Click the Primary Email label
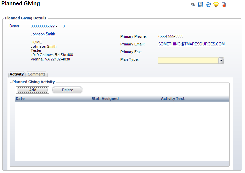The width and height of the screenshot is (245, 173). click(x=133, y=44)
